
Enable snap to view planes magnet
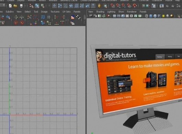click(x=129, y=5)
